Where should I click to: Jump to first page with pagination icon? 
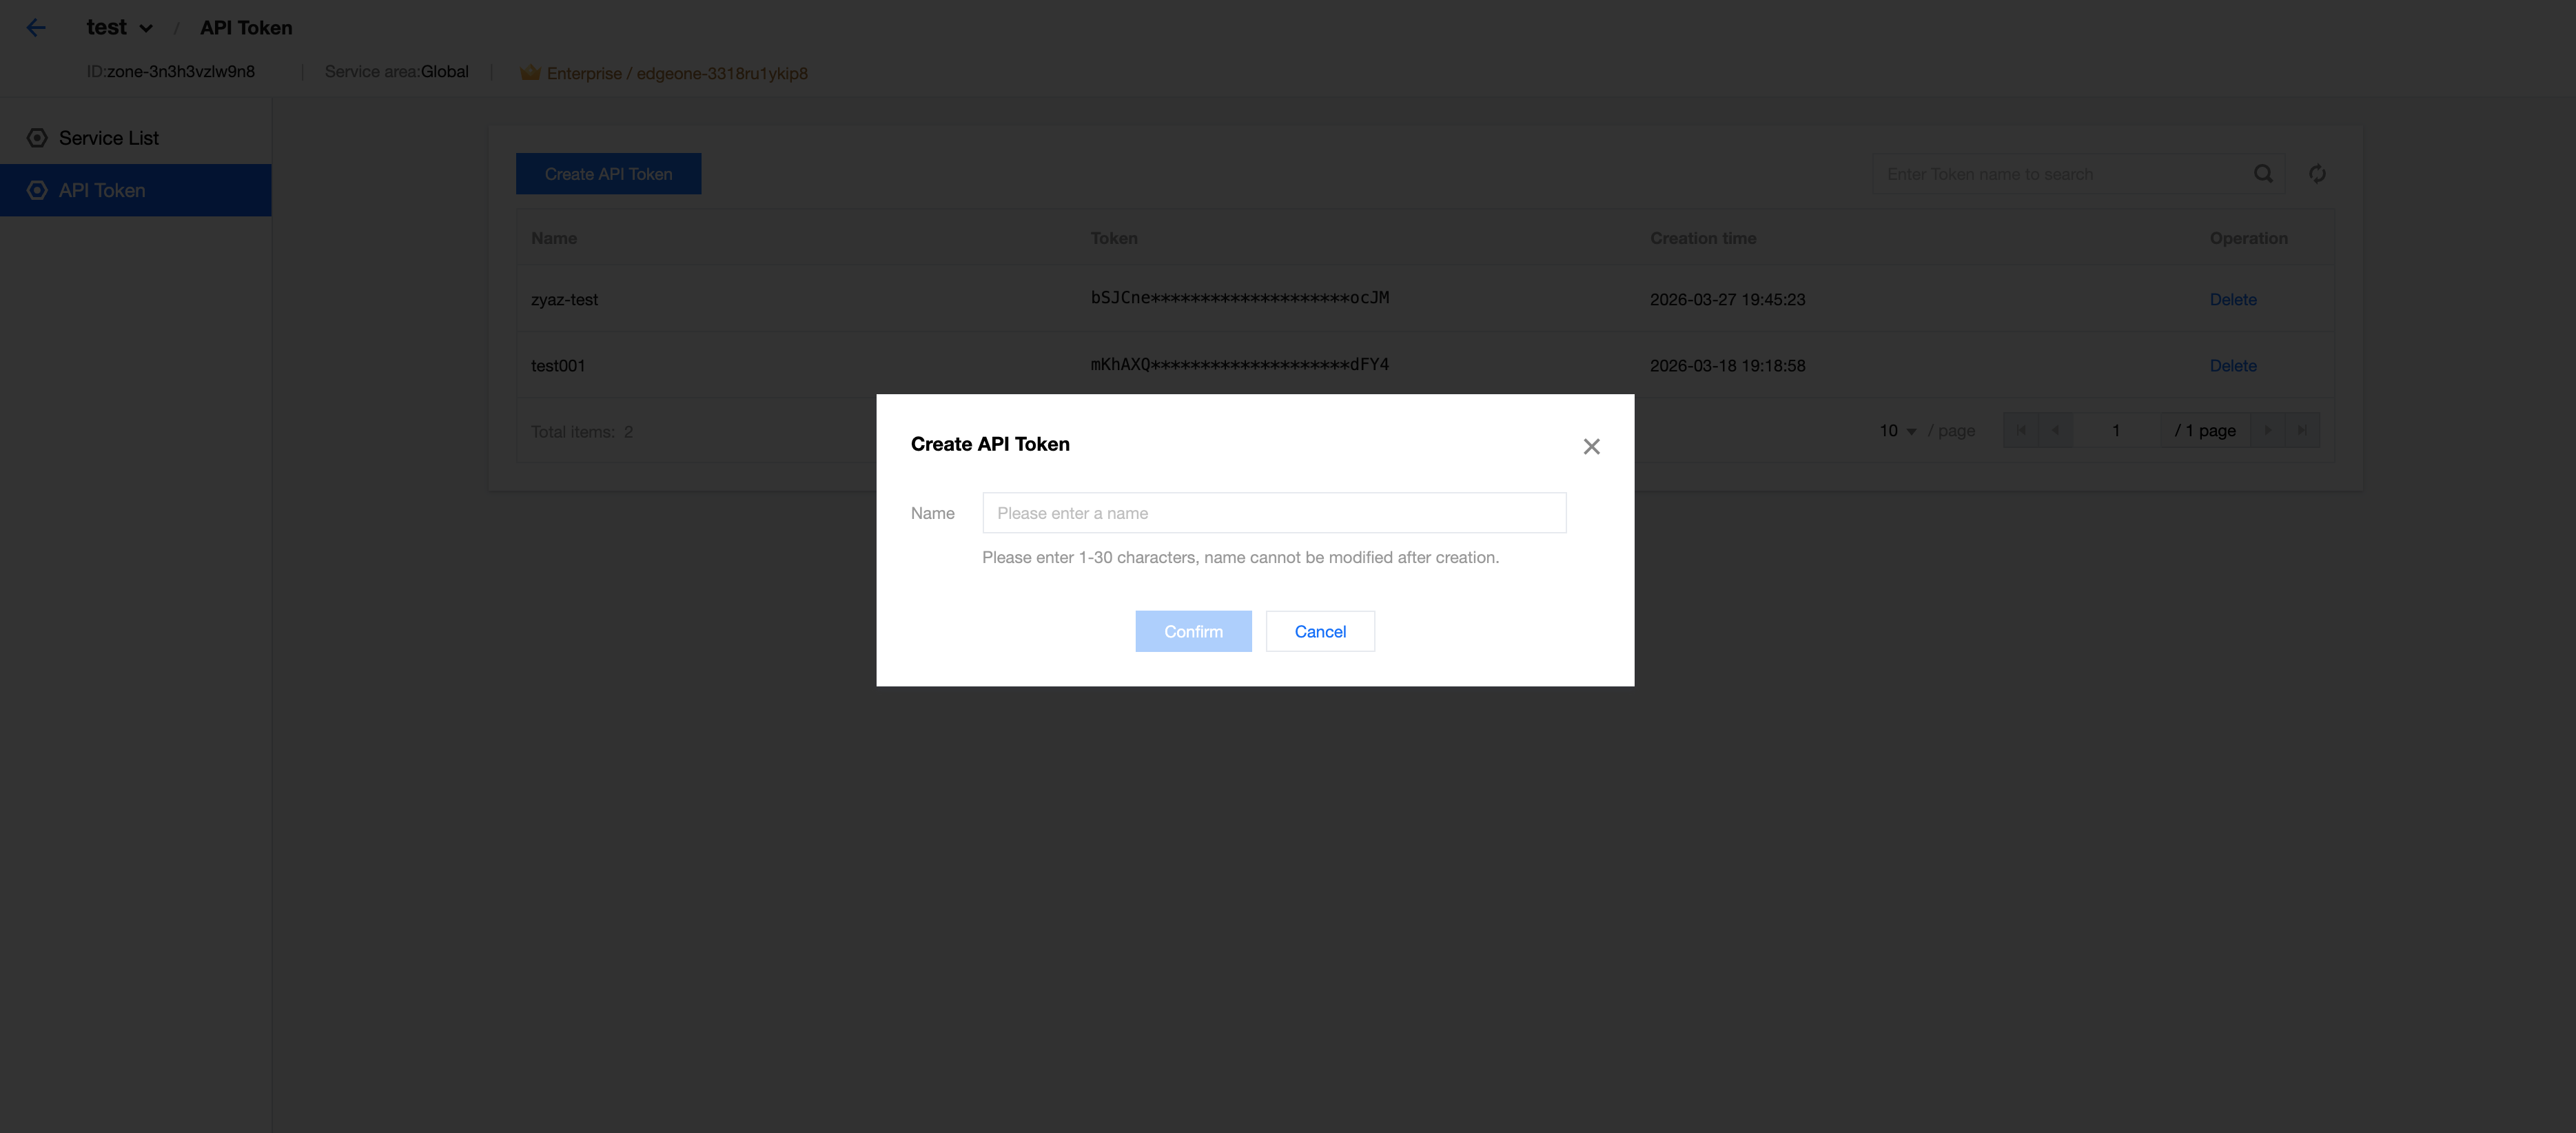(2020, 430)
